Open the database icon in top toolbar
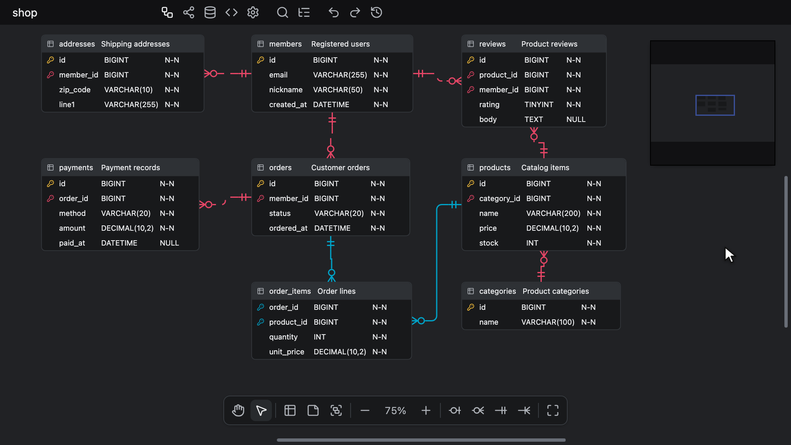Viewport: 791px width, 445px height. (210, 12)
